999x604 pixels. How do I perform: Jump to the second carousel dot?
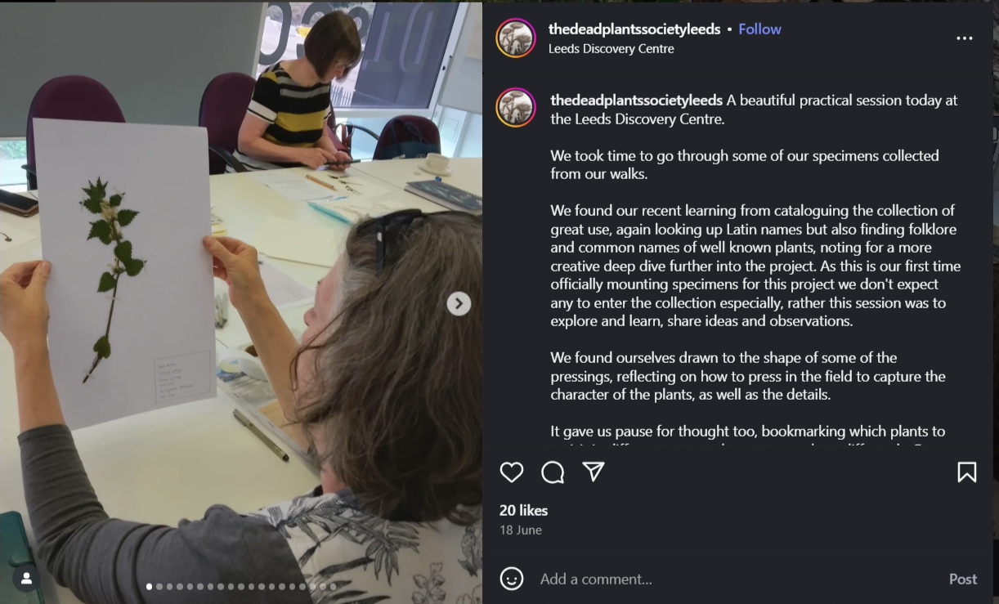159,586
